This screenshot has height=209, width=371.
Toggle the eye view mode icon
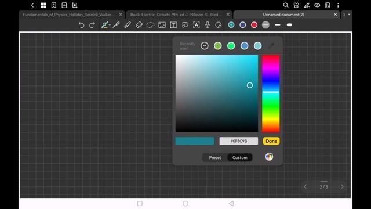317,5
